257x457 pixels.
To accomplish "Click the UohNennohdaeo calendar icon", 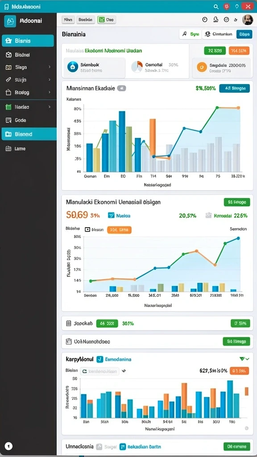I will tap(69, 341).
